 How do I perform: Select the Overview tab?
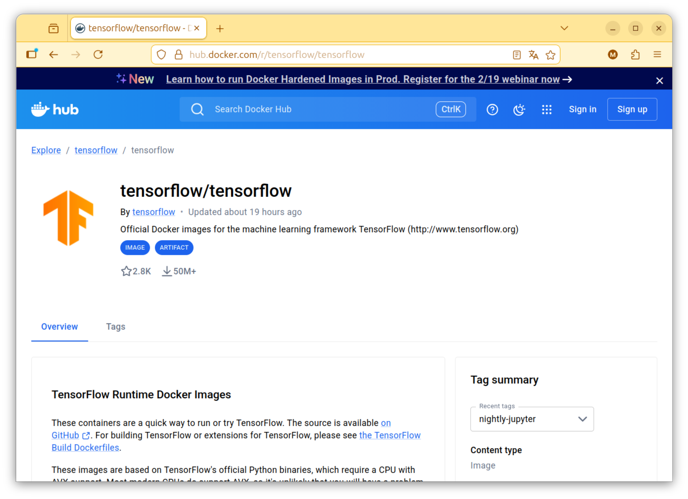[59, 326]
